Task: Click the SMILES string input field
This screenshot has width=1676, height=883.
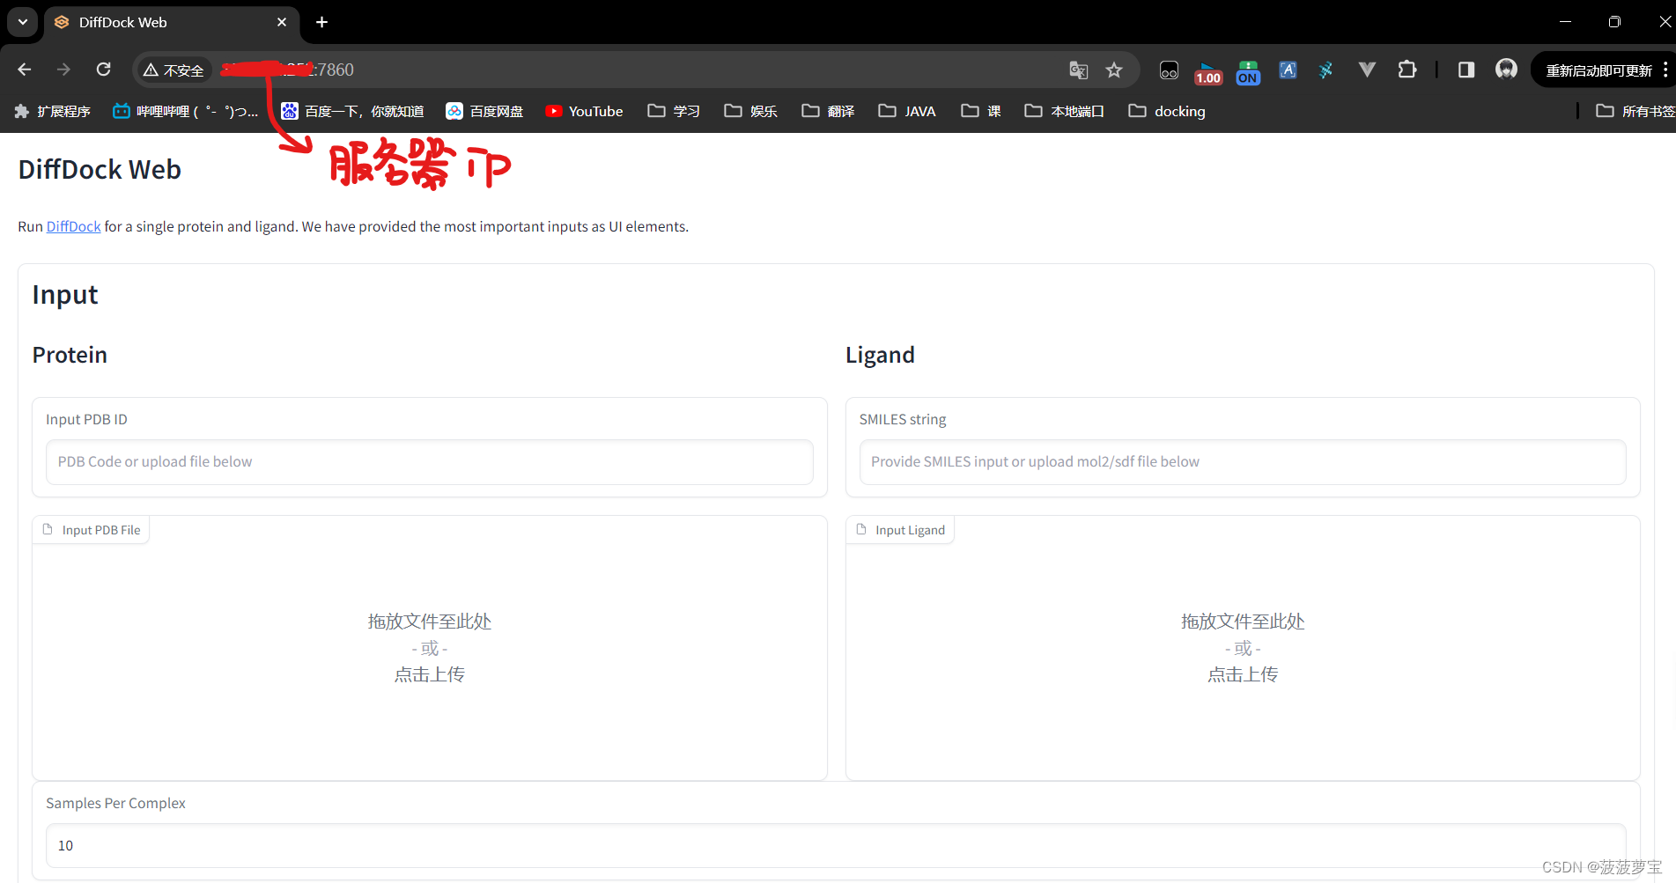Action: point(1242,461)
